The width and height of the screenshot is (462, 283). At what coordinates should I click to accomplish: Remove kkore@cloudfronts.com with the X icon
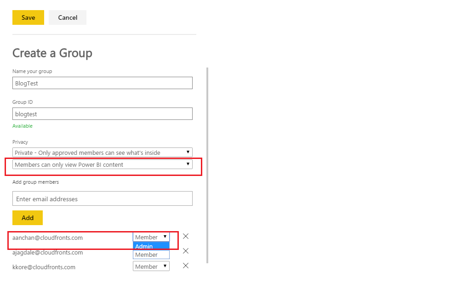point(186,266)
